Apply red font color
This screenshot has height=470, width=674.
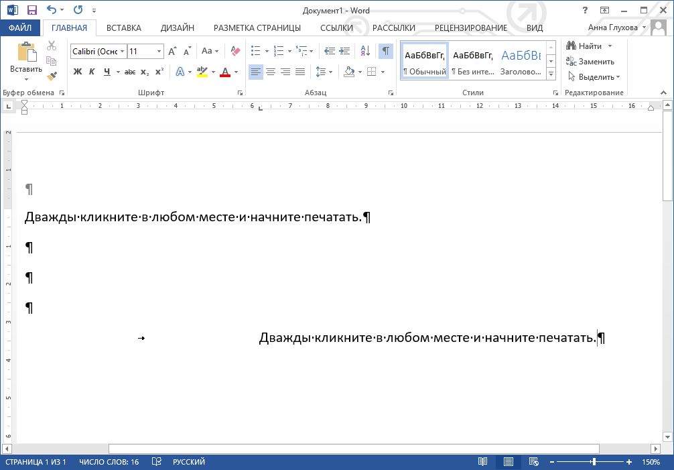[225, 72]
